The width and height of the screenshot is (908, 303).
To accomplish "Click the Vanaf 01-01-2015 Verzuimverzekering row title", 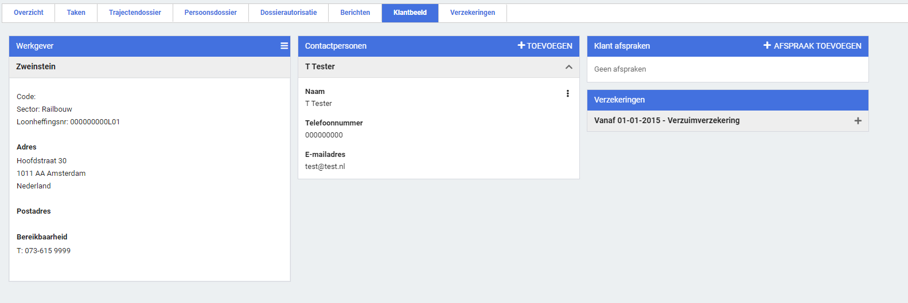I will pyautogui.click(x=667, y=121).
